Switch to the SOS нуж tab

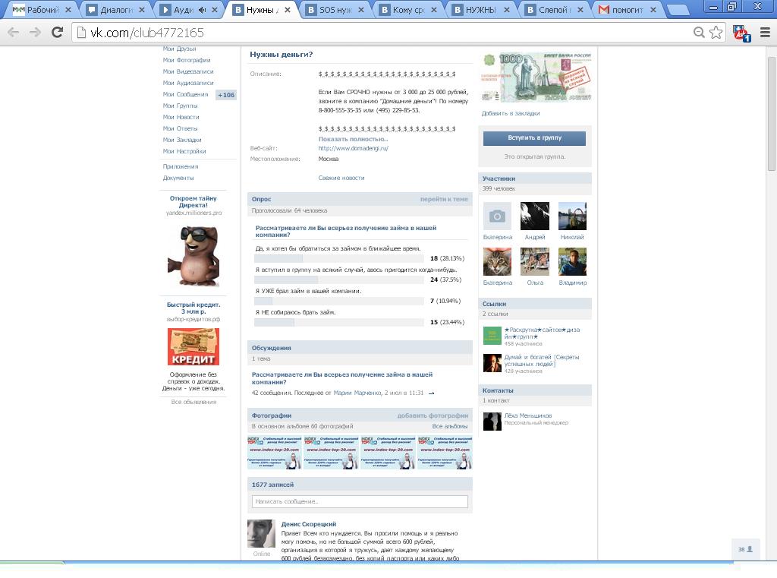click(335, 9)
